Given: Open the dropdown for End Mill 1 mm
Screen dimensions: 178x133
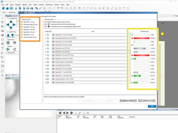Looking at the screenshot, I should pos(130,52).
